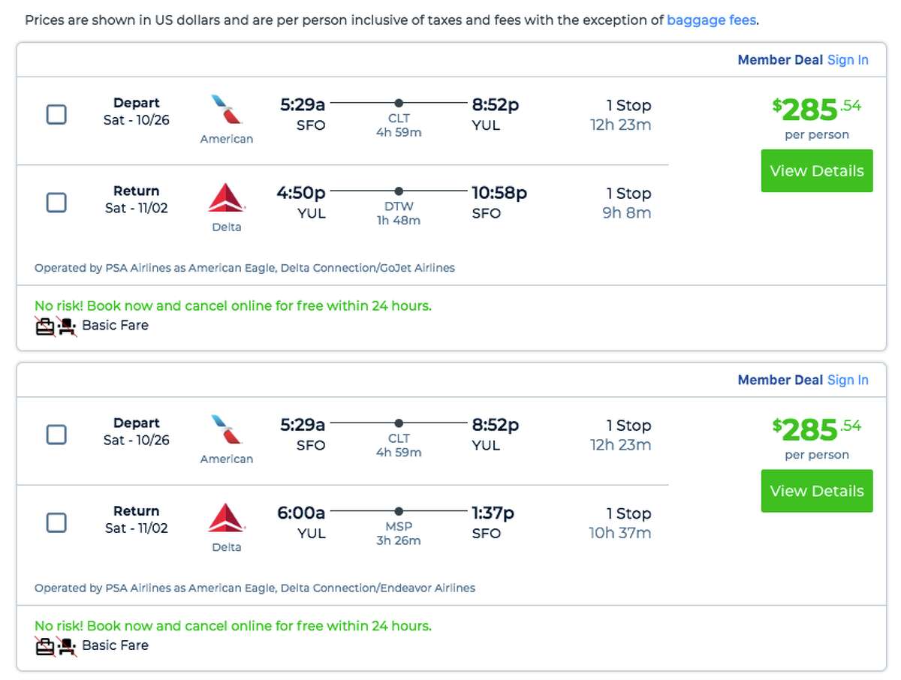Click the CLT stop marker on the depart route line

coord(399,103)
